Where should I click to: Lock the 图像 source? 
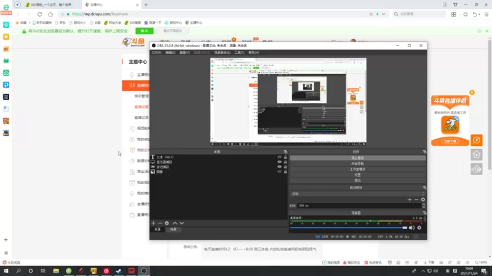click(x=285, y=172)
